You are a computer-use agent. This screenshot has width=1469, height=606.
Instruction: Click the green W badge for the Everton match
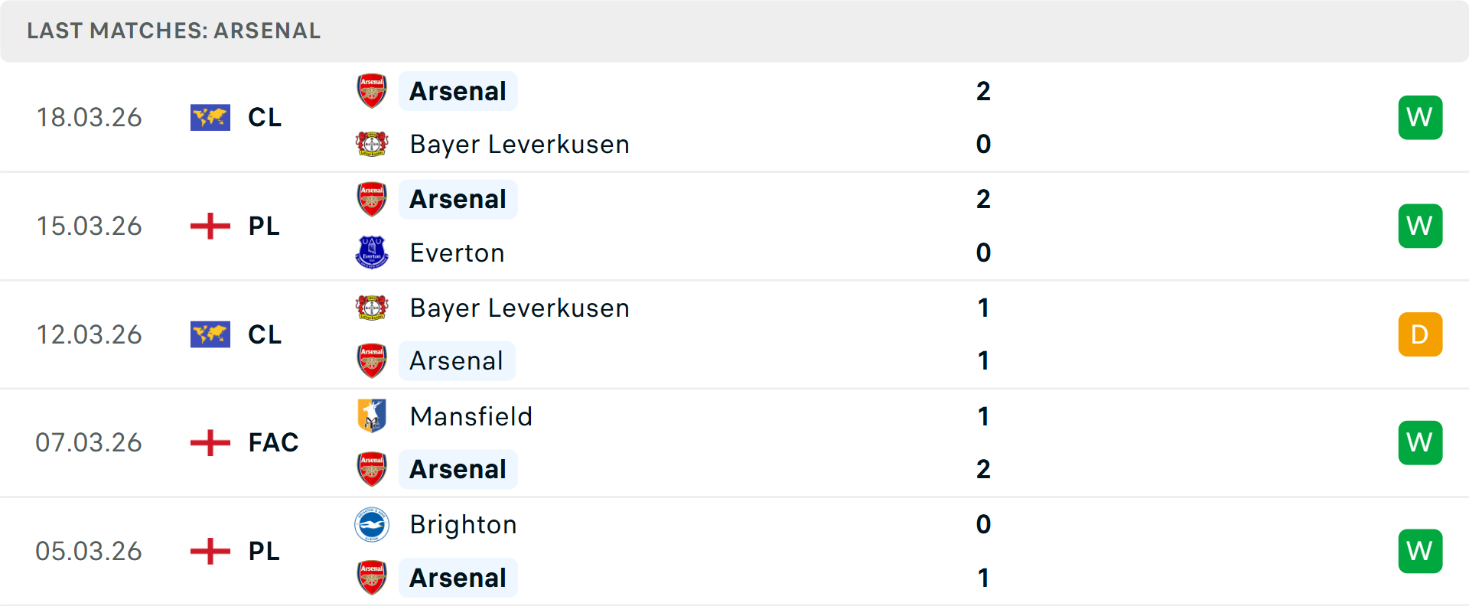pyautogui.click(x=1420, y=226)
